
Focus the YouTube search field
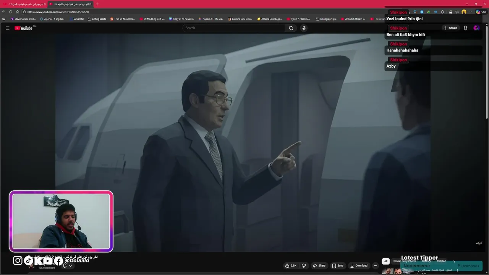point(234,28)
